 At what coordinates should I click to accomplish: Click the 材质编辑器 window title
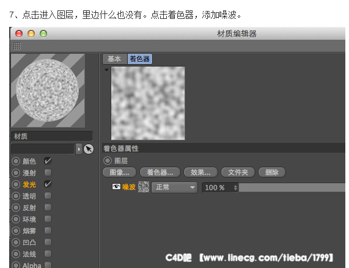(x=237, y=34)
